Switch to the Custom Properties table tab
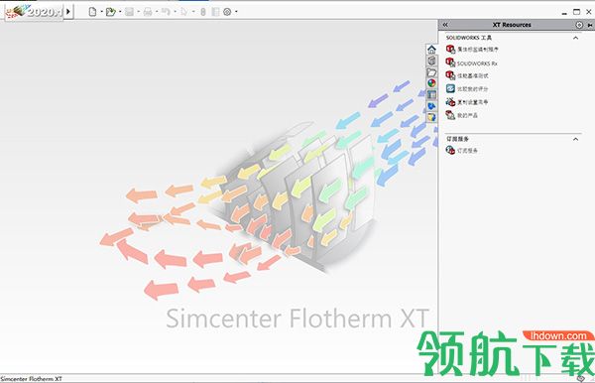 (431, 94)
